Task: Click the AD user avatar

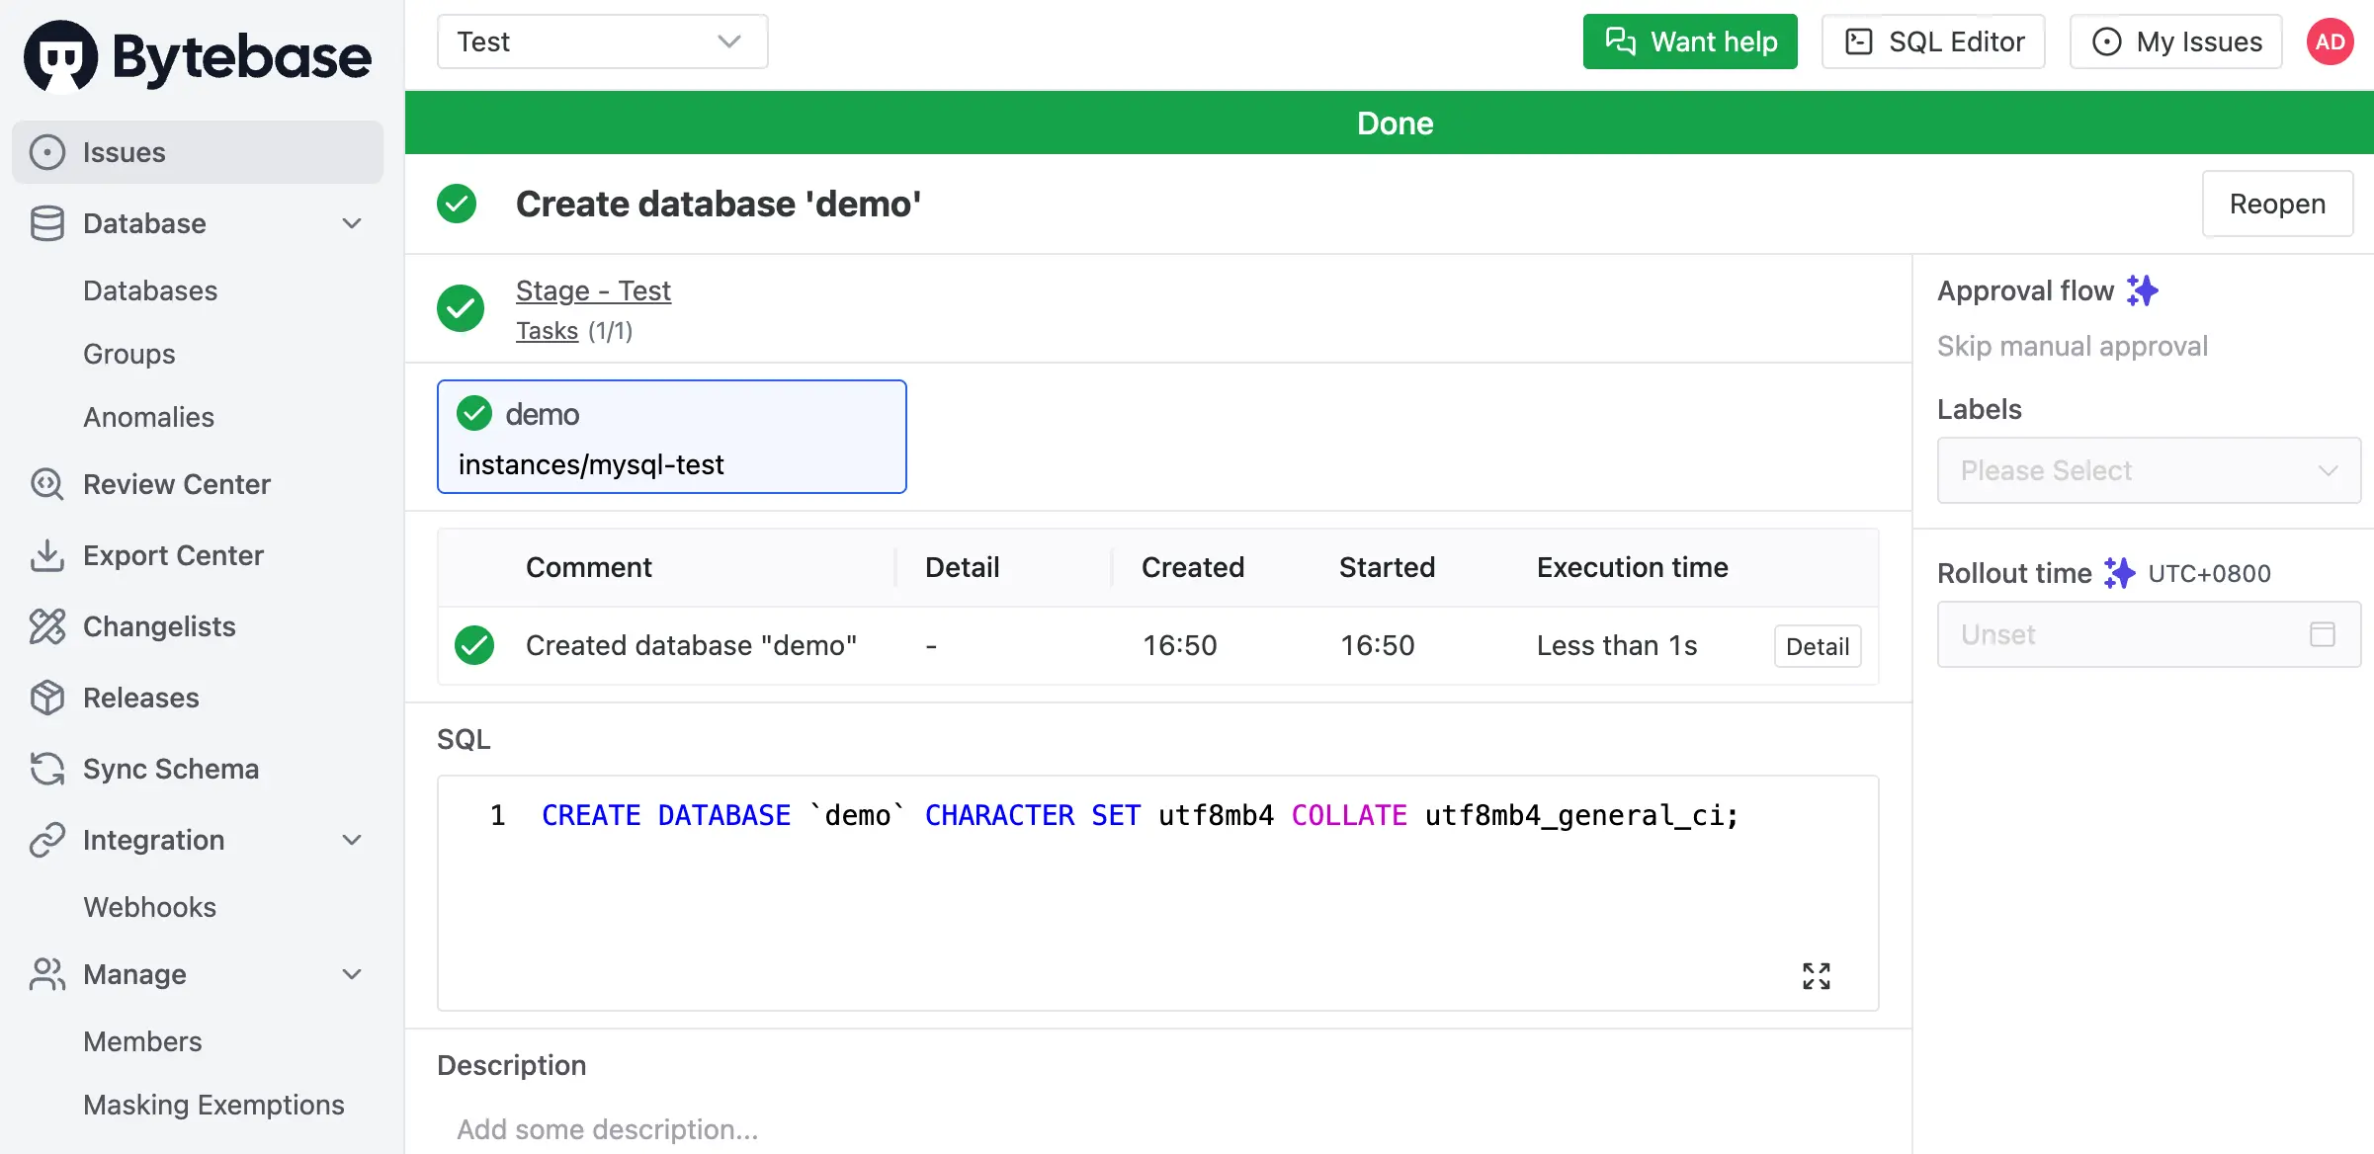Action: point(2330,41)
